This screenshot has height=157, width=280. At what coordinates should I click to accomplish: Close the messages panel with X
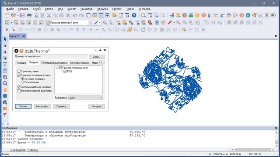276,128
